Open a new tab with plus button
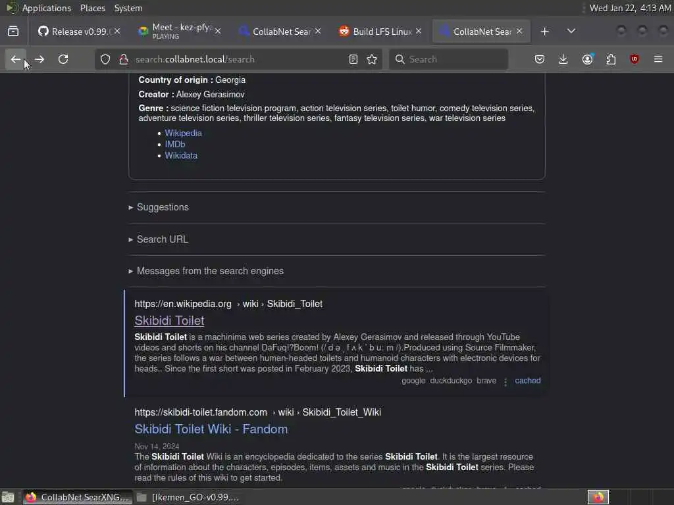This screenshot has height=505, width=674. click(544, 32)
